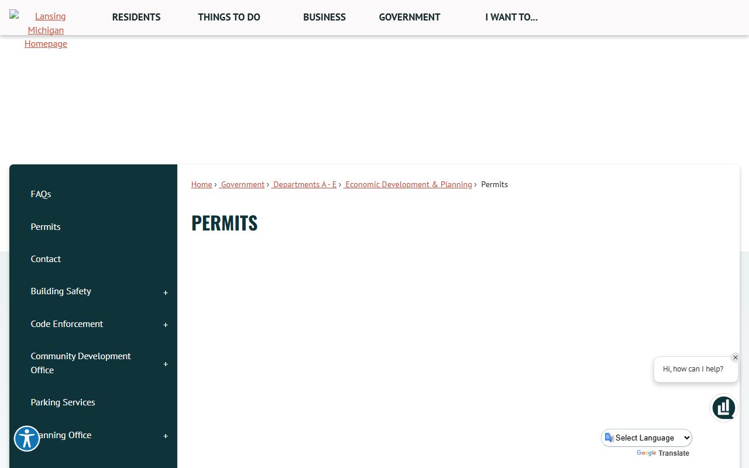Click Home in the breadcrumb
Image resolution: width=749 pixels, height=468 pixels.
(x=201, y=184)
